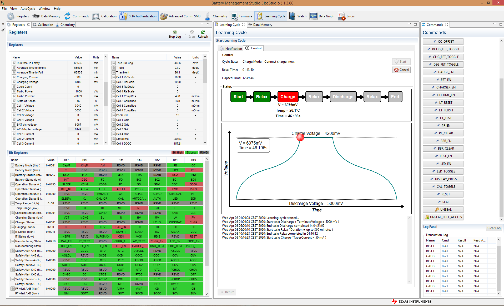Toggle the Battery Status bit register row
Screen dimensions: 504x306
[x=12, y=175]
